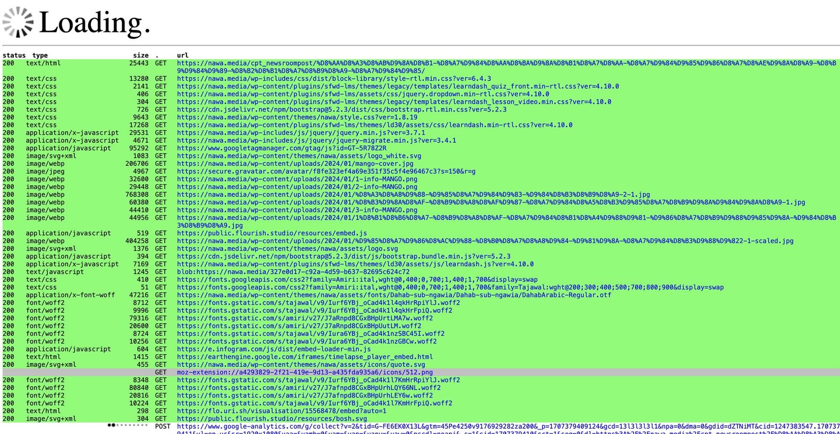The image size is (840, 434).
Task: Open the earthengine timelapse_player_embed.html link
Action: tap(305, 357)
